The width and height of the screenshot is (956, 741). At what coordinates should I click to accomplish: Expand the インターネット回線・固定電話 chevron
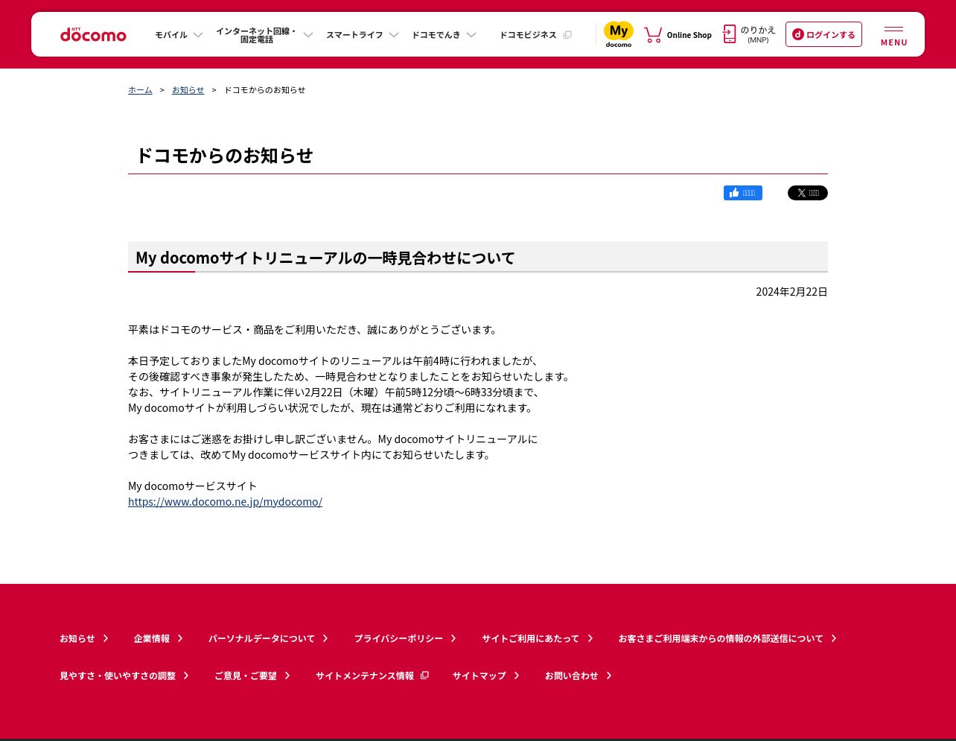(x=308, y=35)
